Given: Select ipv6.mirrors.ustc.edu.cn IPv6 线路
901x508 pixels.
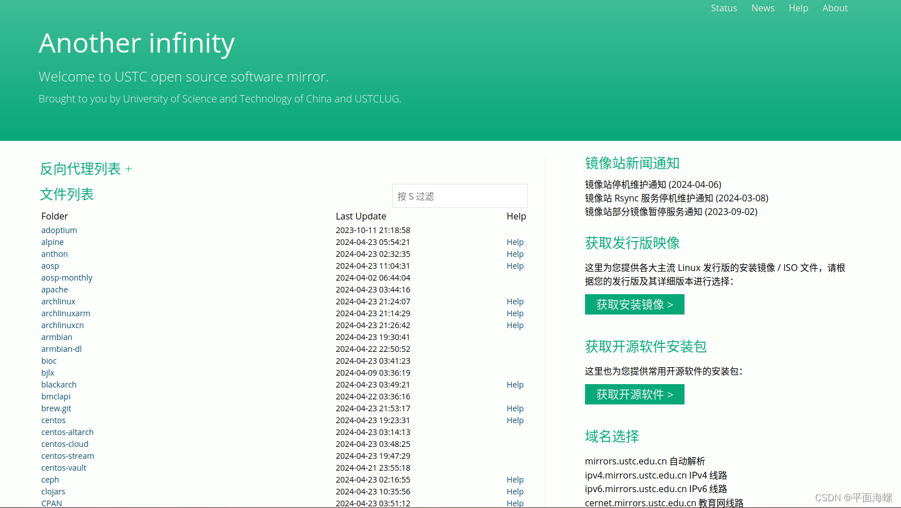Looking at the screenshot, I should point(656,489).
